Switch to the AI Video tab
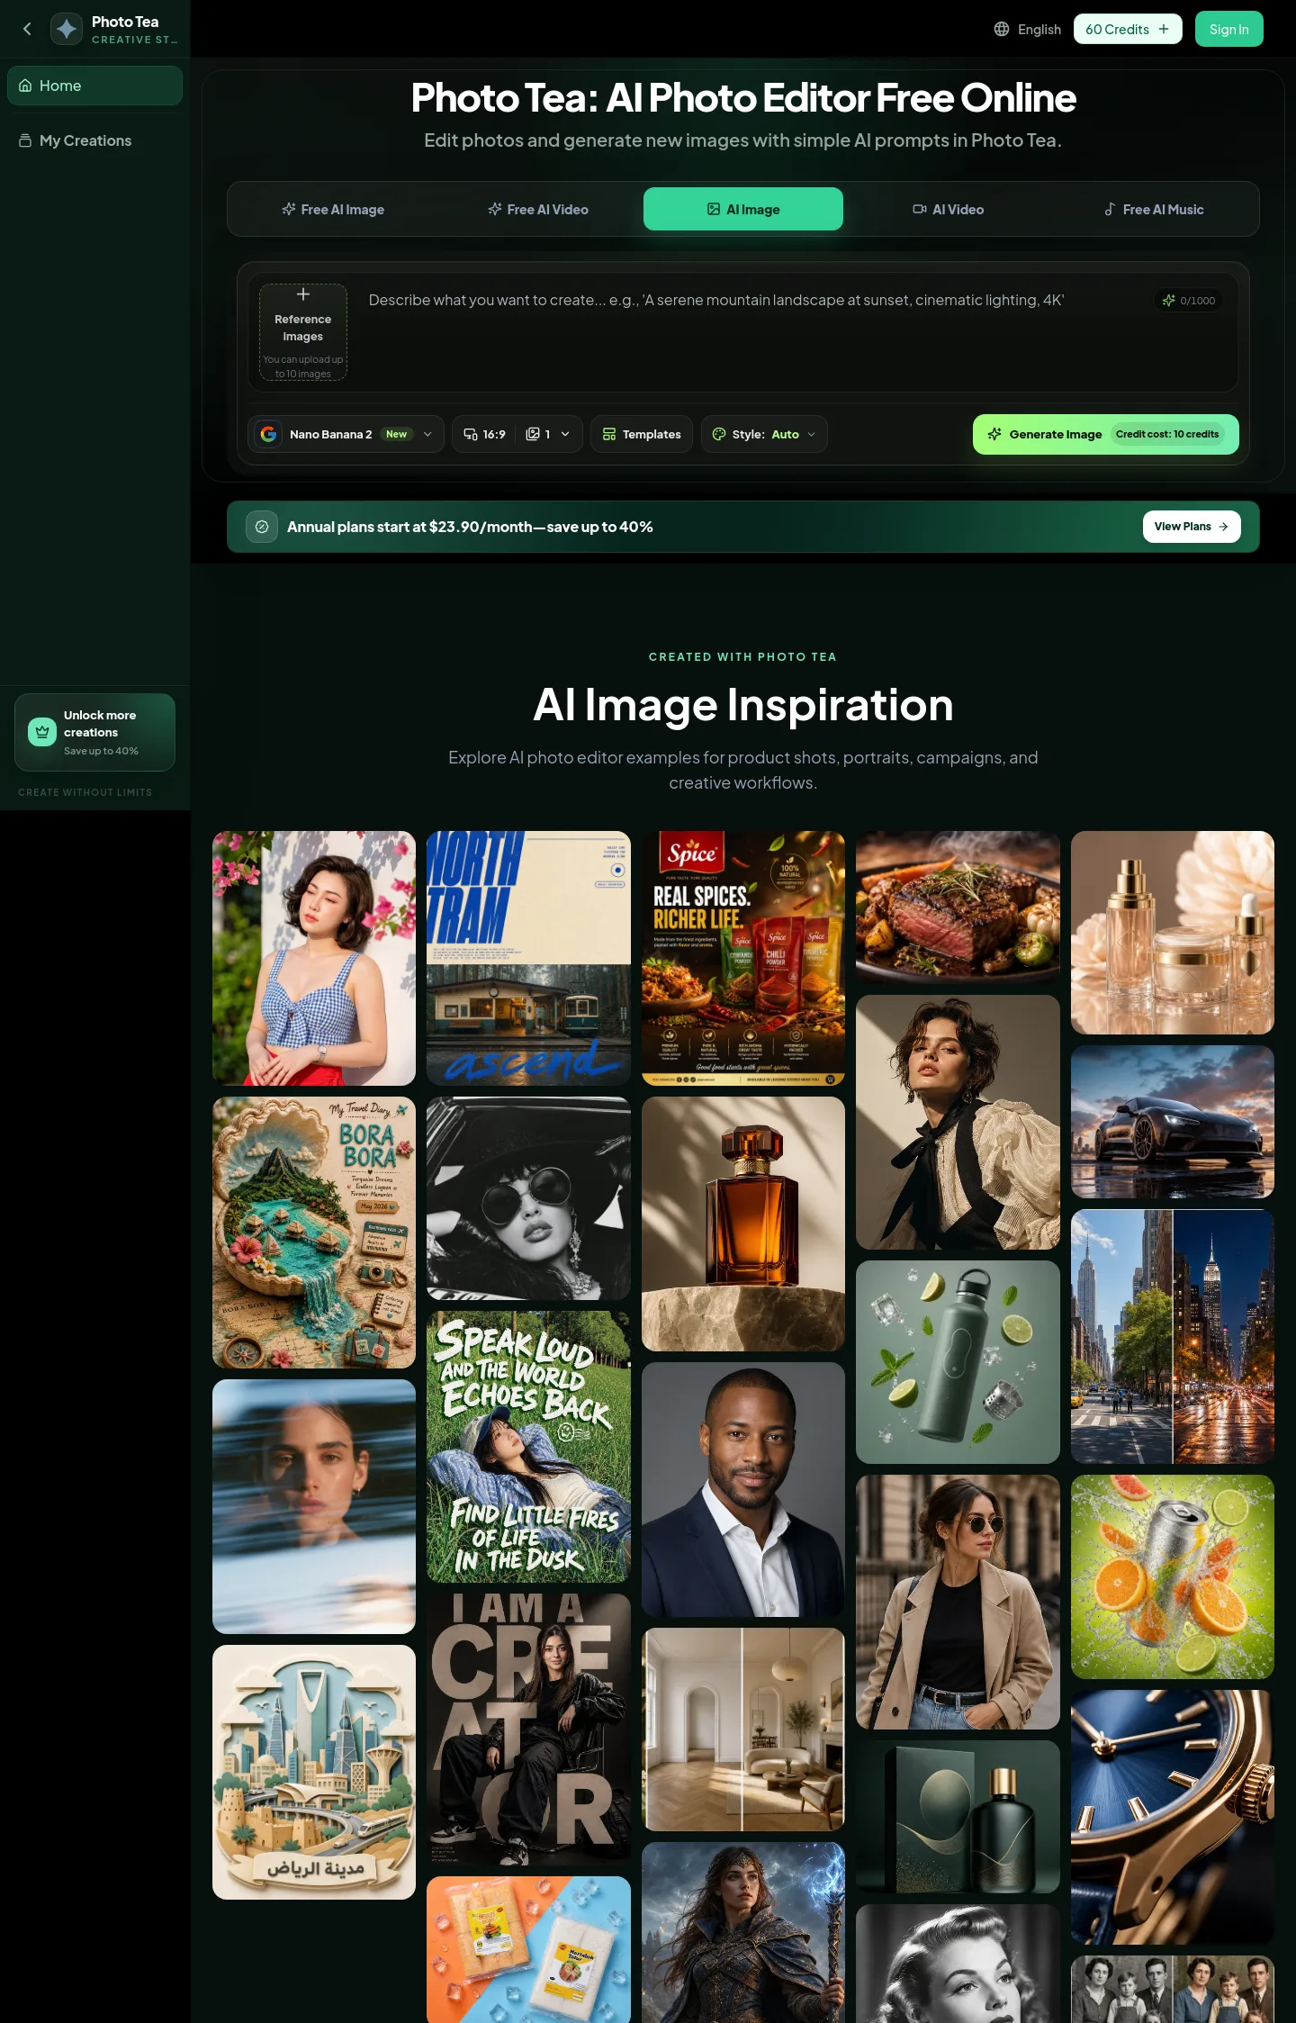This screenshot has height=2023, width=1296. coord(949,209)
